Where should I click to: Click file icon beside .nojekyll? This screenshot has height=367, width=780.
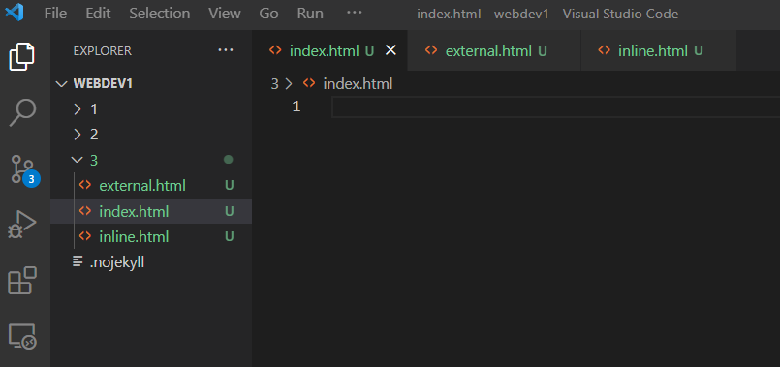[78, 262]
